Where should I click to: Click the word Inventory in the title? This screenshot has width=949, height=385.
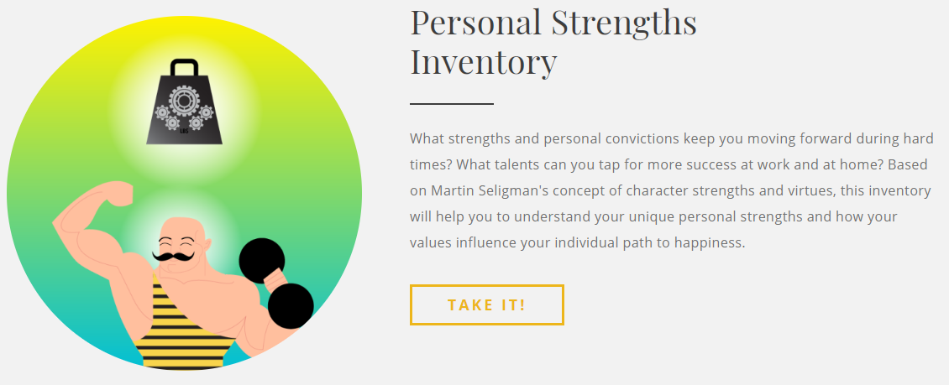coord(483,63)
